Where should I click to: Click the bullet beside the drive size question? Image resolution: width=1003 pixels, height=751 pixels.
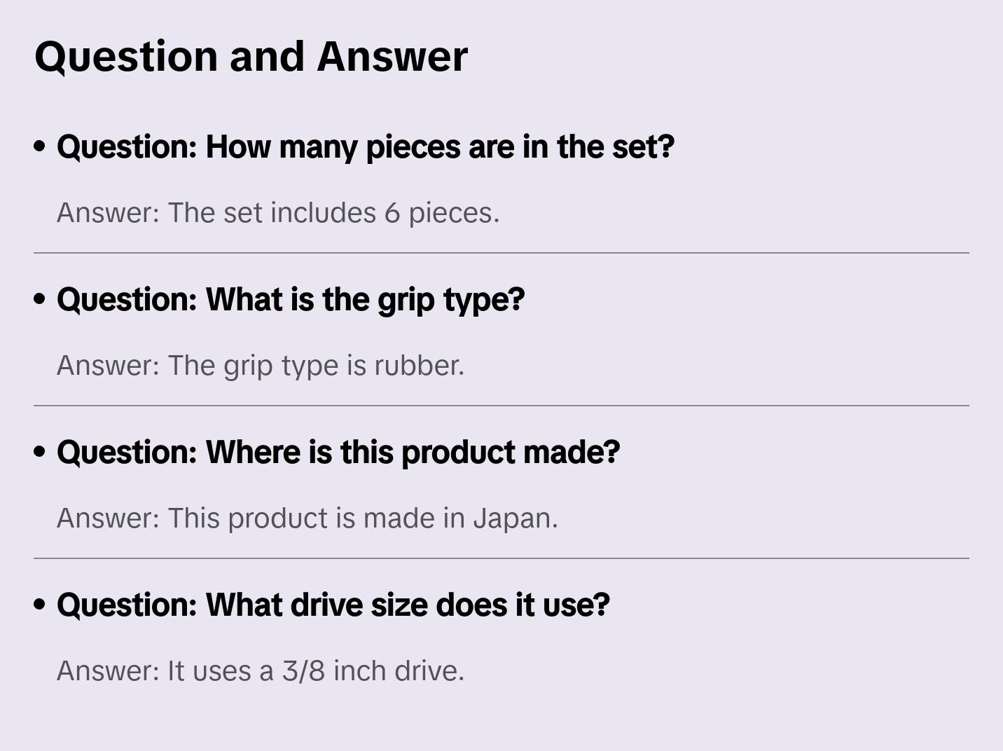coord(40,605)
